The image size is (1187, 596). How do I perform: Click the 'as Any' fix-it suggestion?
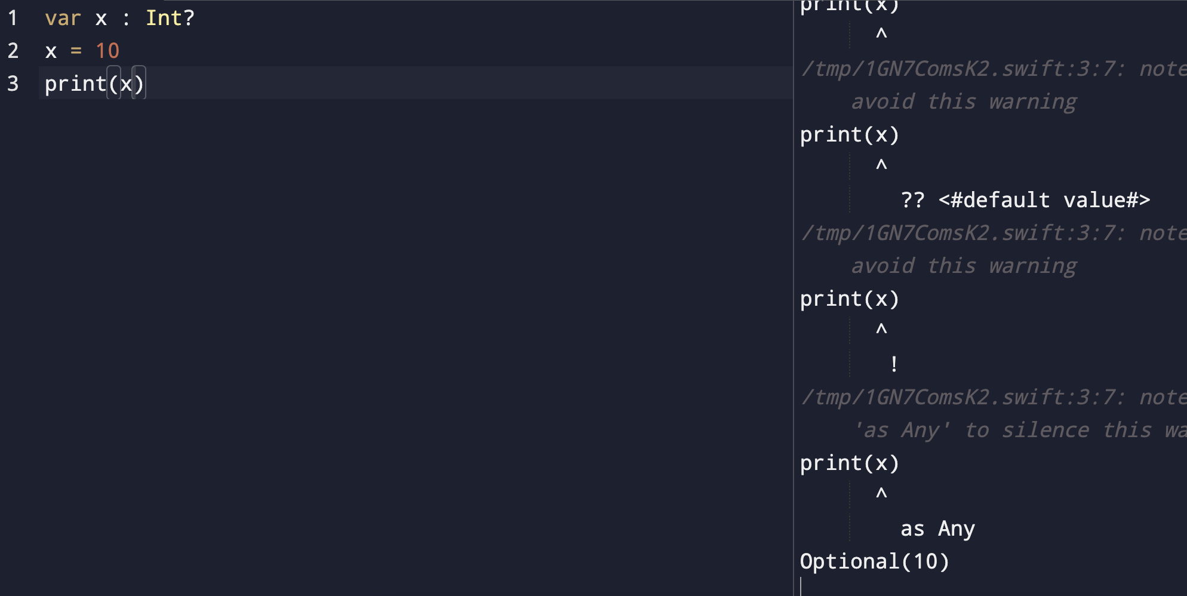coord(937,529)
